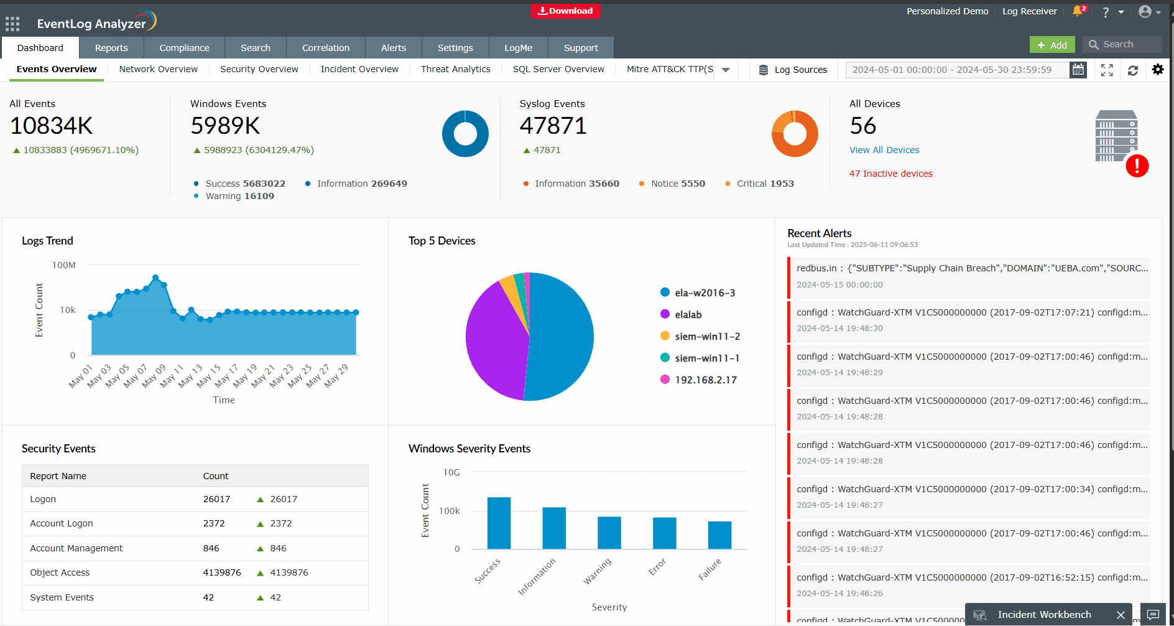1174x626 pixels.
Task: Switch to the Reports tab
Action: (x=111, y=48)
